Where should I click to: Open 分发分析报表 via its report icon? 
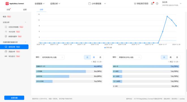(x=6, y=27)
